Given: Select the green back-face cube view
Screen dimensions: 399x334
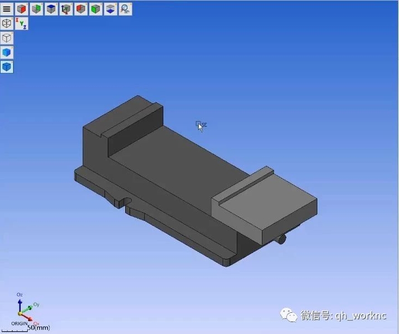Looking at the screenshot, I should click(x=36, y=9).
